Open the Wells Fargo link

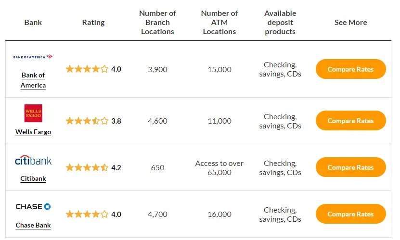(33, 132)
